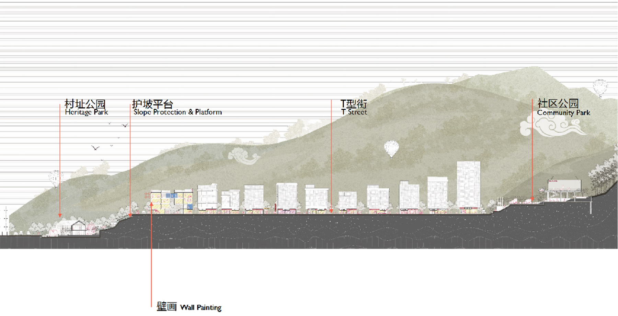Click the small cloud on the hillside
Viewport: 618px width, 316px height.
[x=244, y=156]
